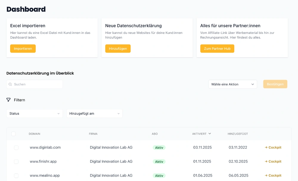Open Cockpit link for www.diginlab.com
Screen dimensions: 298x181
pos(273,147)
